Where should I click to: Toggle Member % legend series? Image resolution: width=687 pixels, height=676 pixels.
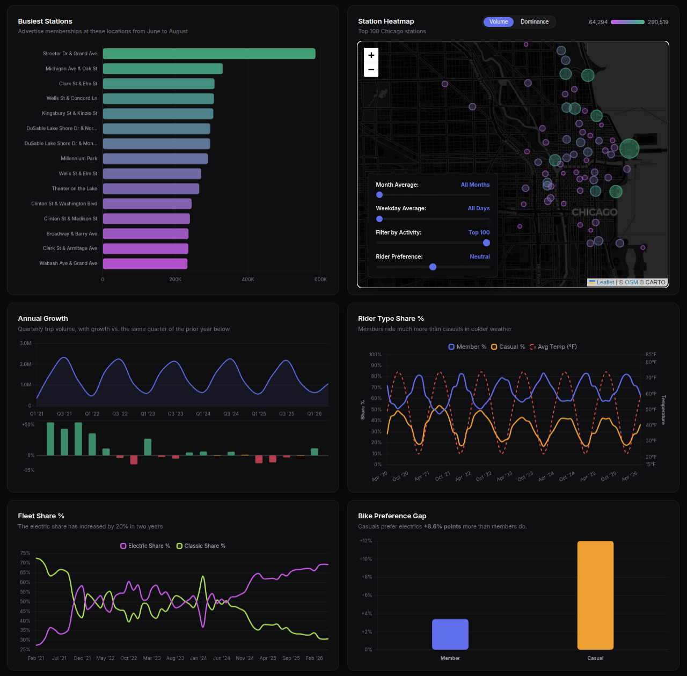pyautogui.click(x=467, y=347)
